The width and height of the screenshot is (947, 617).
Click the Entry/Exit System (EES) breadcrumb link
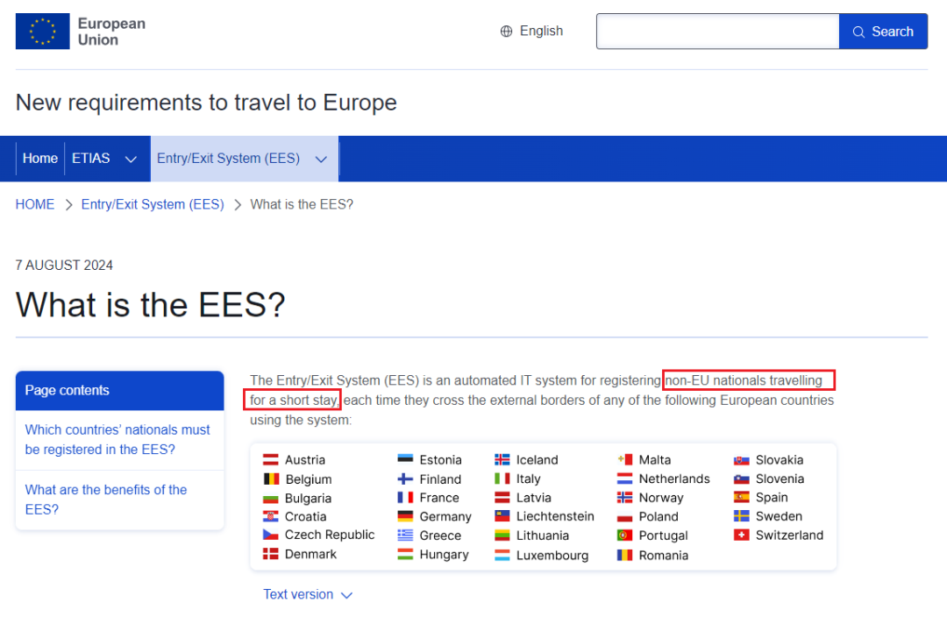pyautogui.click(x=153, y=204)
